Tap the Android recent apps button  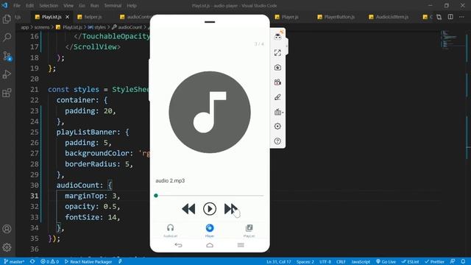click(241, 245)
